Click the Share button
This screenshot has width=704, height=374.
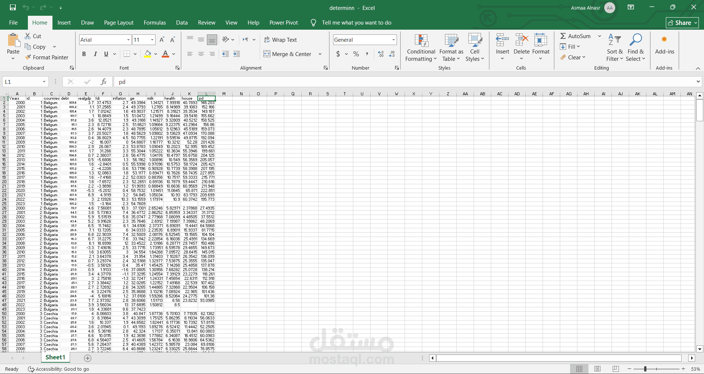pyautogui.click(x=682, y=23)
